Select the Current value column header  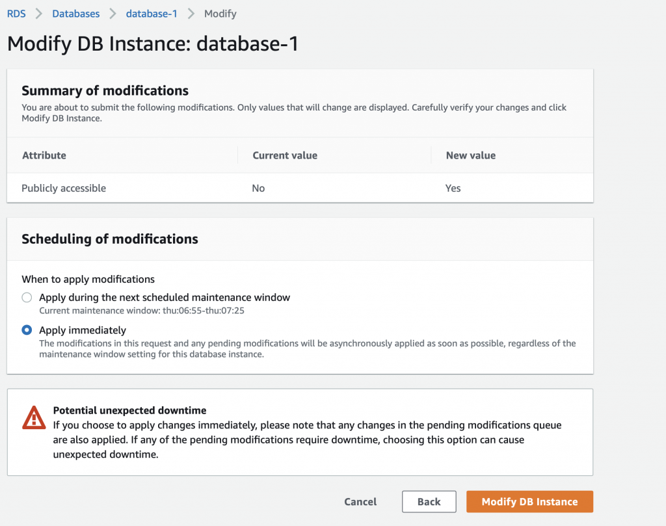pyautogui.click(x=285, y=155)
